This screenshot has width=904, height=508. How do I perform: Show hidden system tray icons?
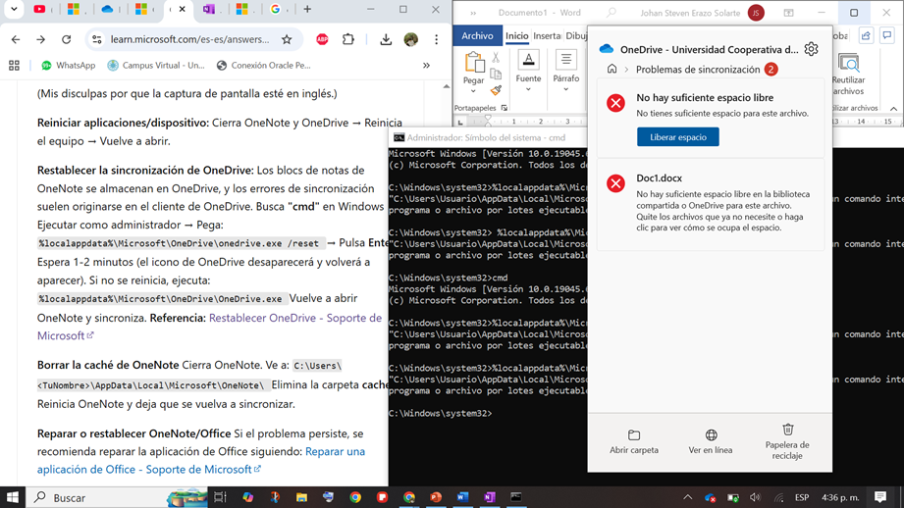click(688, 497)
